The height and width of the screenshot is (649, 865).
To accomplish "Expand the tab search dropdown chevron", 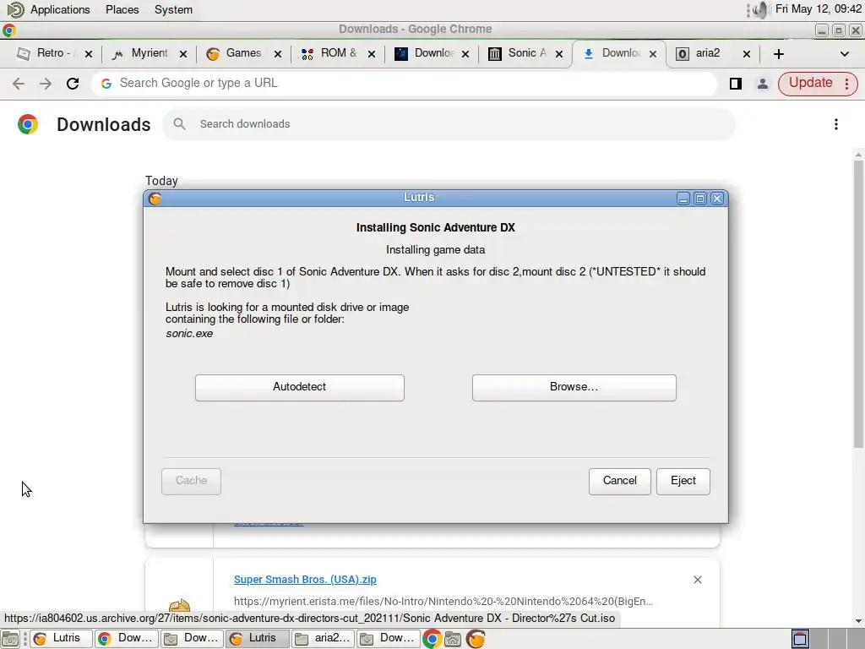I will point(844,54).
